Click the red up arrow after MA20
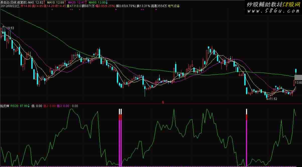 click(x=86, y=2)
